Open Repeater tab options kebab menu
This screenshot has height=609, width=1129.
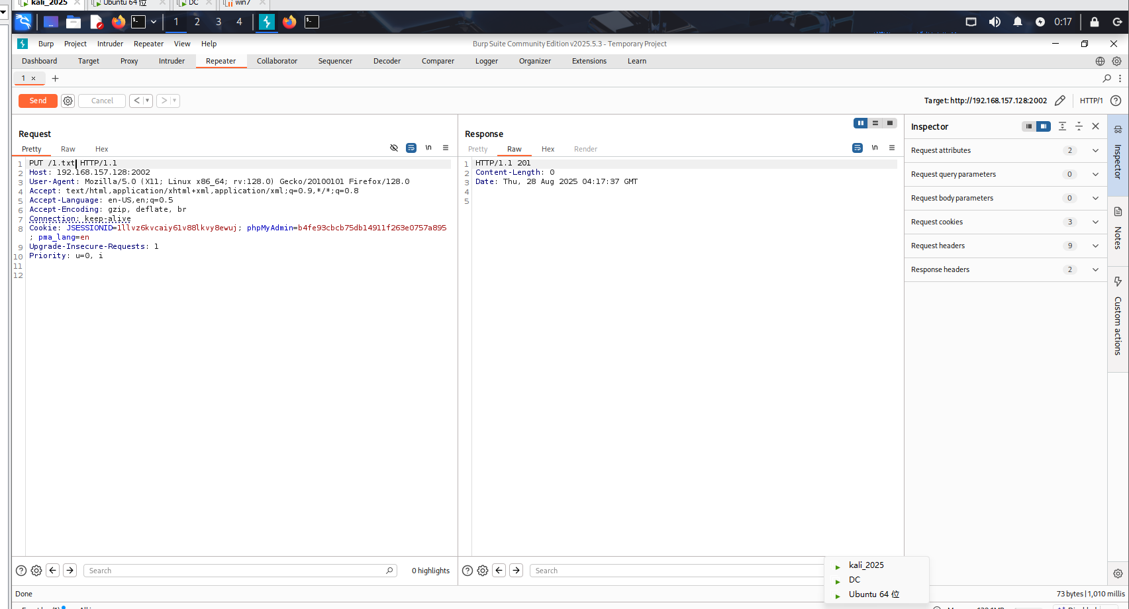[1120, 78]
